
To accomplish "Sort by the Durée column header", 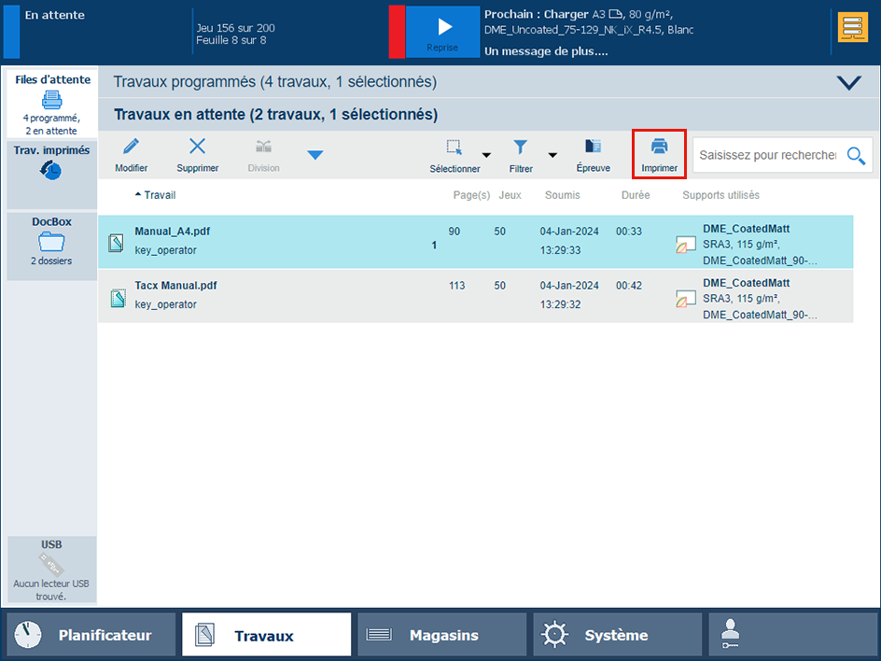I will (x=636, y=195).
